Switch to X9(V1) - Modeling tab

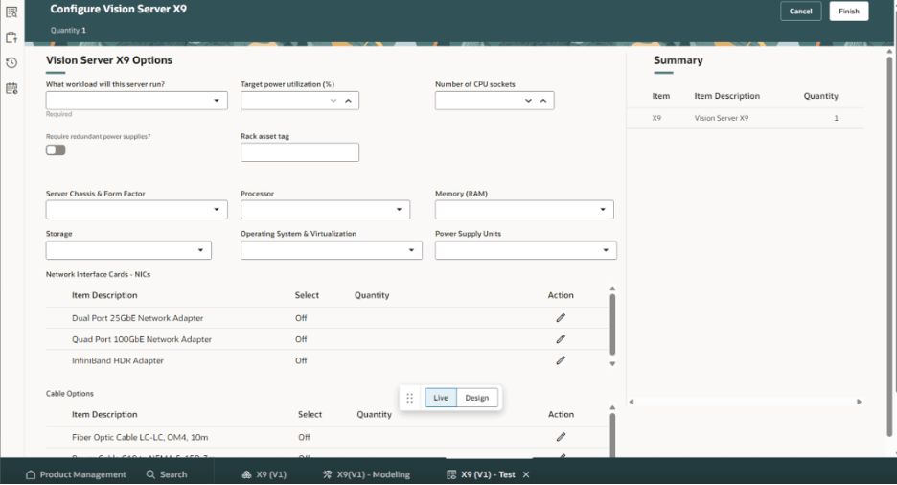[x=367, y=474]
